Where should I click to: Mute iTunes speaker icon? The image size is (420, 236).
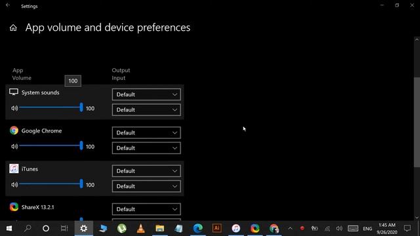14,185
